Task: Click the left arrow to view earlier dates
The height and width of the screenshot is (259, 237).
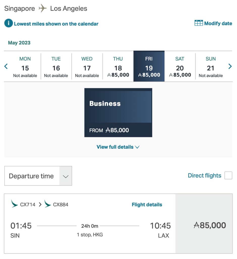Action: 6,66
